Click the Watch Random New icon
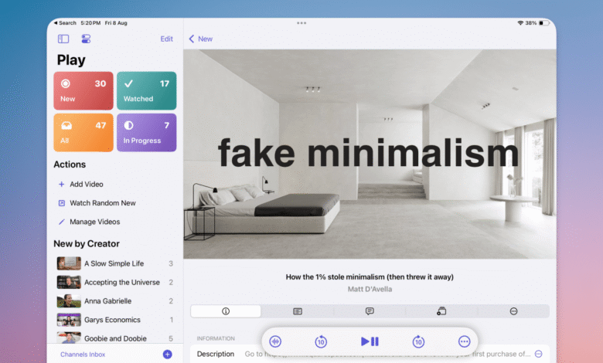 [62, 203]
